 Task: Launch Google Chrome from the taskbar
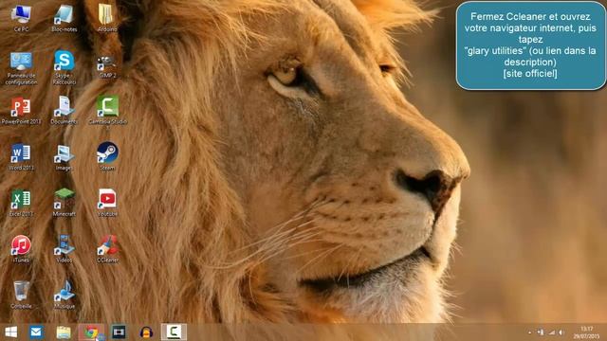coord(91,332)
